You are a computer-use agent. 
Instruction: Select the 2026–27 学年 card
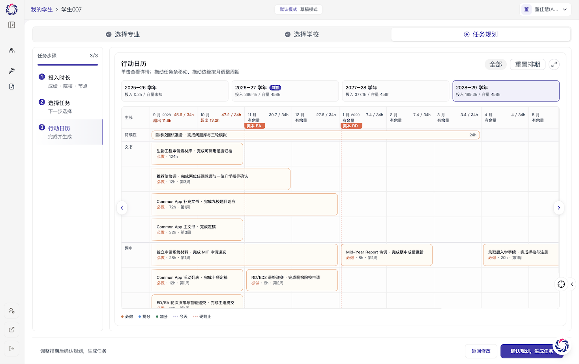click(285, 91)
